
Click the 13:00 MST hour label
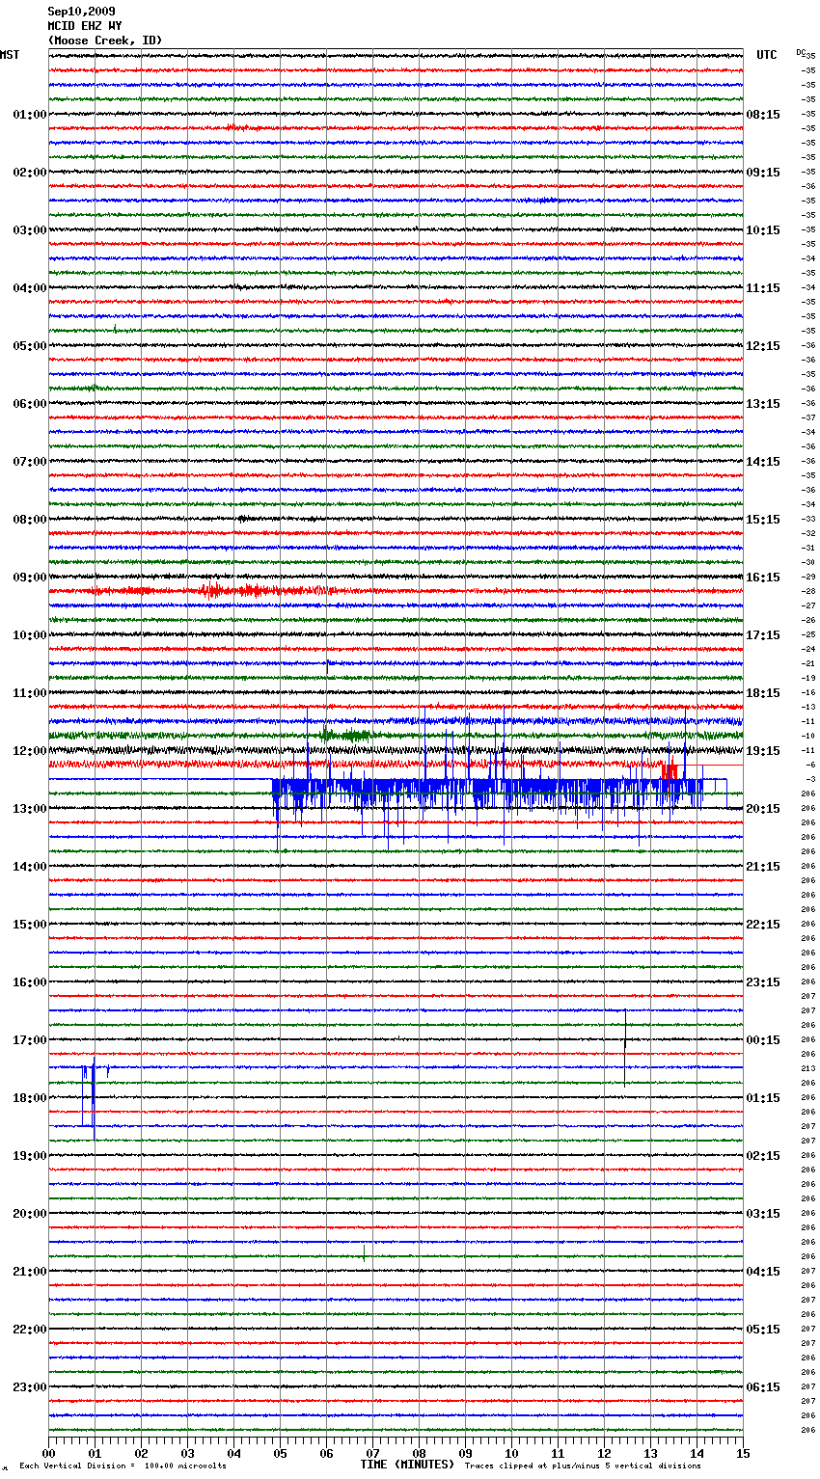tap(30, 808)
